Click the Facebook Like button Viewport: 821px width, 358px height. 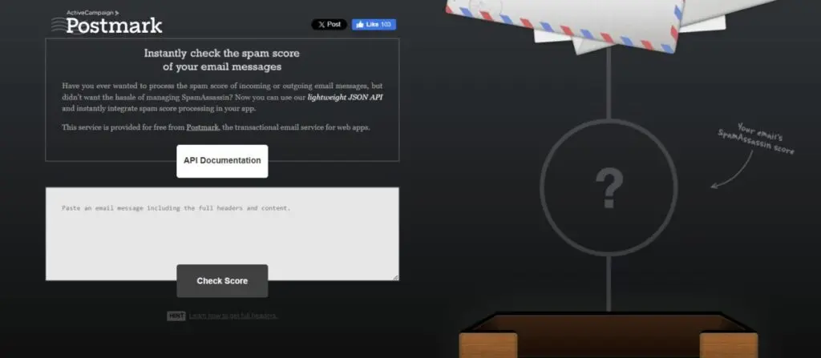coord(374,25)
